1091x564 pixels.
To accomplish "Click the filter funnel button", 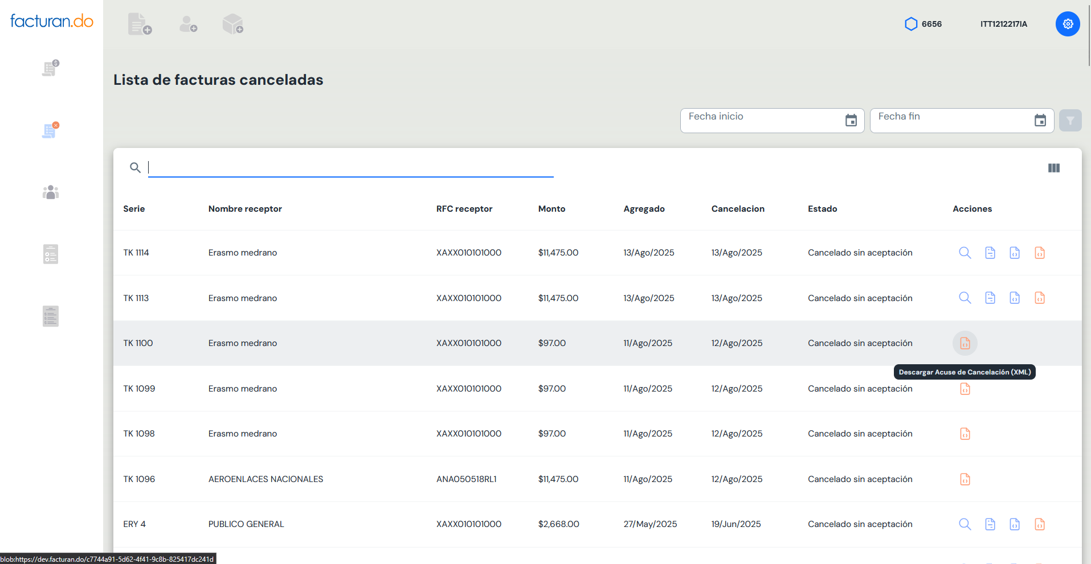I will (x=1070, y=121).
